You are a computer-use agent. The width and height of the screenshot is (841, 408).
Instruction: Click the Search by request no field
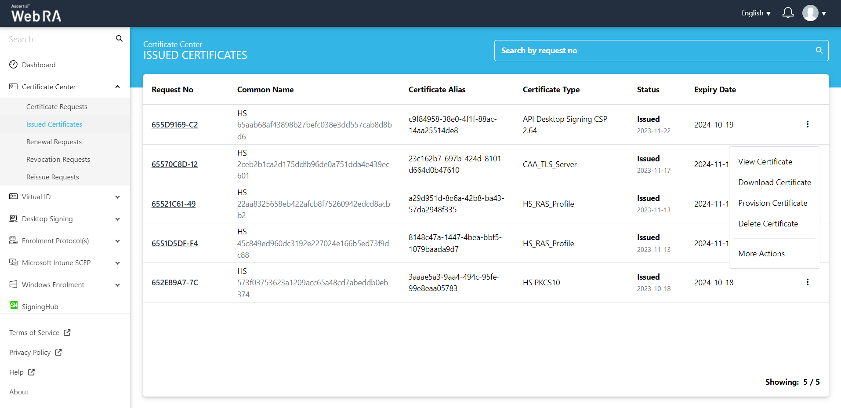tap(655, 51)
